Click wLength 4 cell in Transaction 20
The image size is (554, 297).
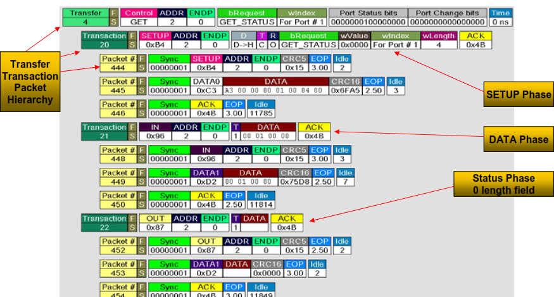(439, 41)
